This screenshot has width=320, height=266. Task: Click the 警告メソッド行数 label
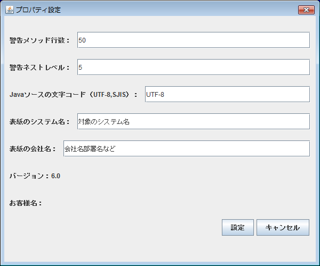[39, 40]
